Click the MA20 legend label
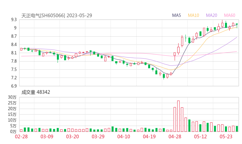This screenshot has height=144, width=242. pyautogui.click(x=212, y=15)
